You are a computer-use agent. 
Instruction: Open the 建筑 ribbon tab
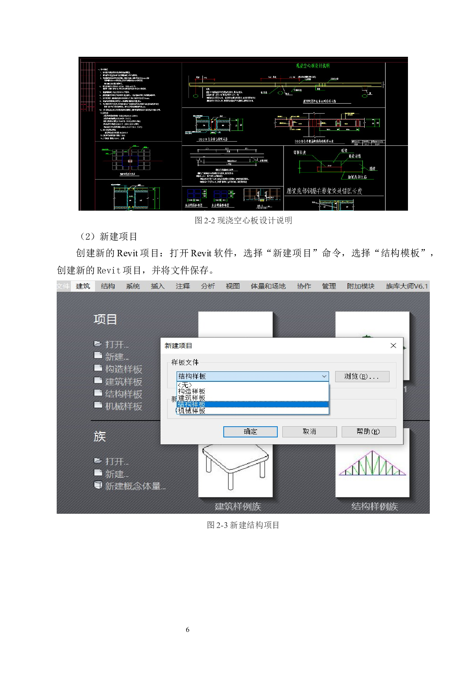click(83, 286)
